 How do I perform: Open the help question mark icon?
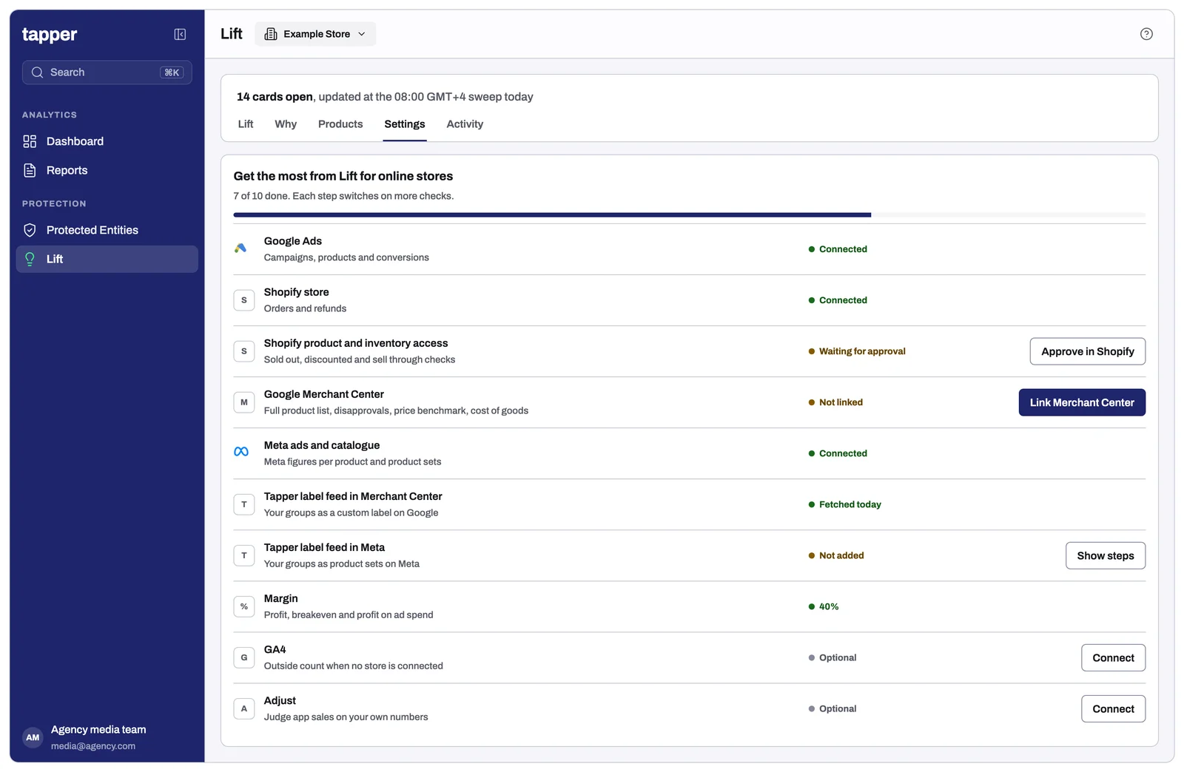pyautogui.click(x=1146, y=34)
